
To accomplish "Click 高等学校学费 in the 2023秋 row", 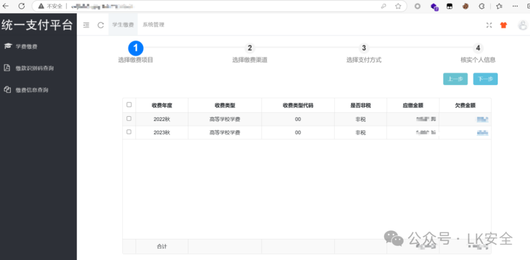I will point(225,132).
